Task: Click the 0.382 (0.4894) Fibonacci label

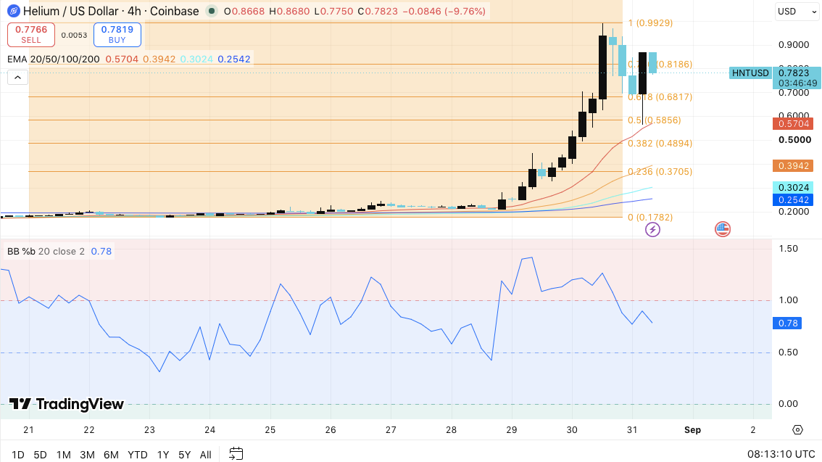Action: (660, 143)
